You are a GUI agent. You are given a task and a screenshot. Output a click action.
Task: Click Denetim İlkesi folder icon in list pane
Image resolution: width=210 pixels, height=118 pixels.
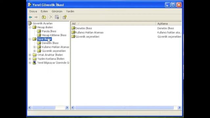click(73, 28)
